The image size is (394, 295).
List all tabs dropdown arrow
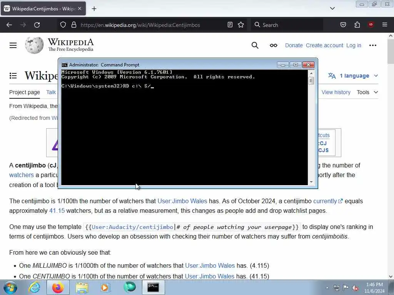[332, 8]
